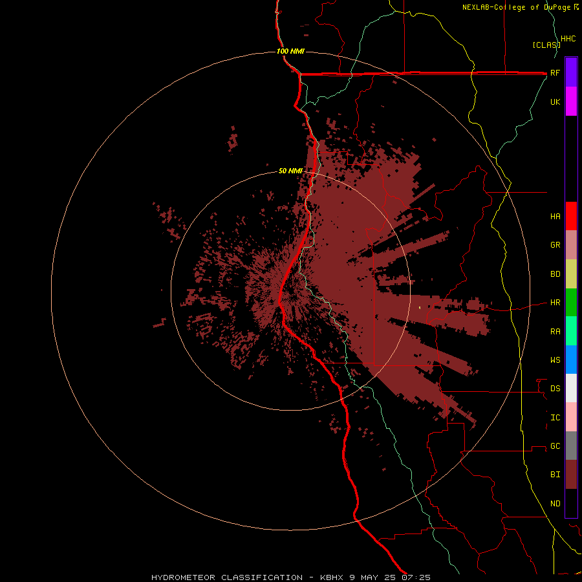The height and width of the screenshot is (582, 582).
Task: Select the GR pink legend swatch
Action: click(x=571, y=244)
